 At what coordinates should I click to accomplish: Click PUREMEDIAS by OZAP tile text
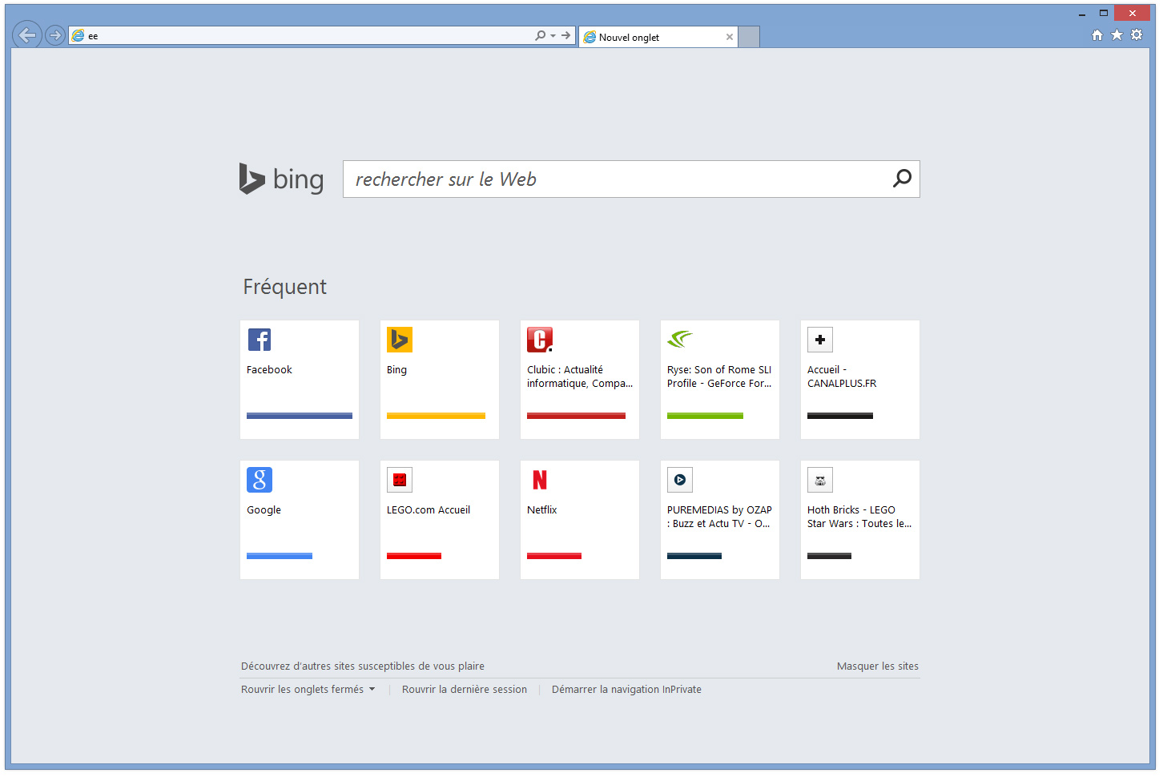pyautogui.click(x=719, y=517)
